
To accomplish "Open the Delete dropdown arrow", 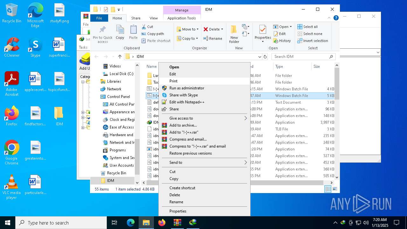I will (222, 29).
